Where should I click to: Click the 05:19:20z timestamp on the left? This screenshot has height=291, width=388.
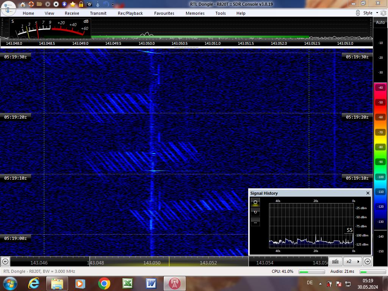(15, 117)
